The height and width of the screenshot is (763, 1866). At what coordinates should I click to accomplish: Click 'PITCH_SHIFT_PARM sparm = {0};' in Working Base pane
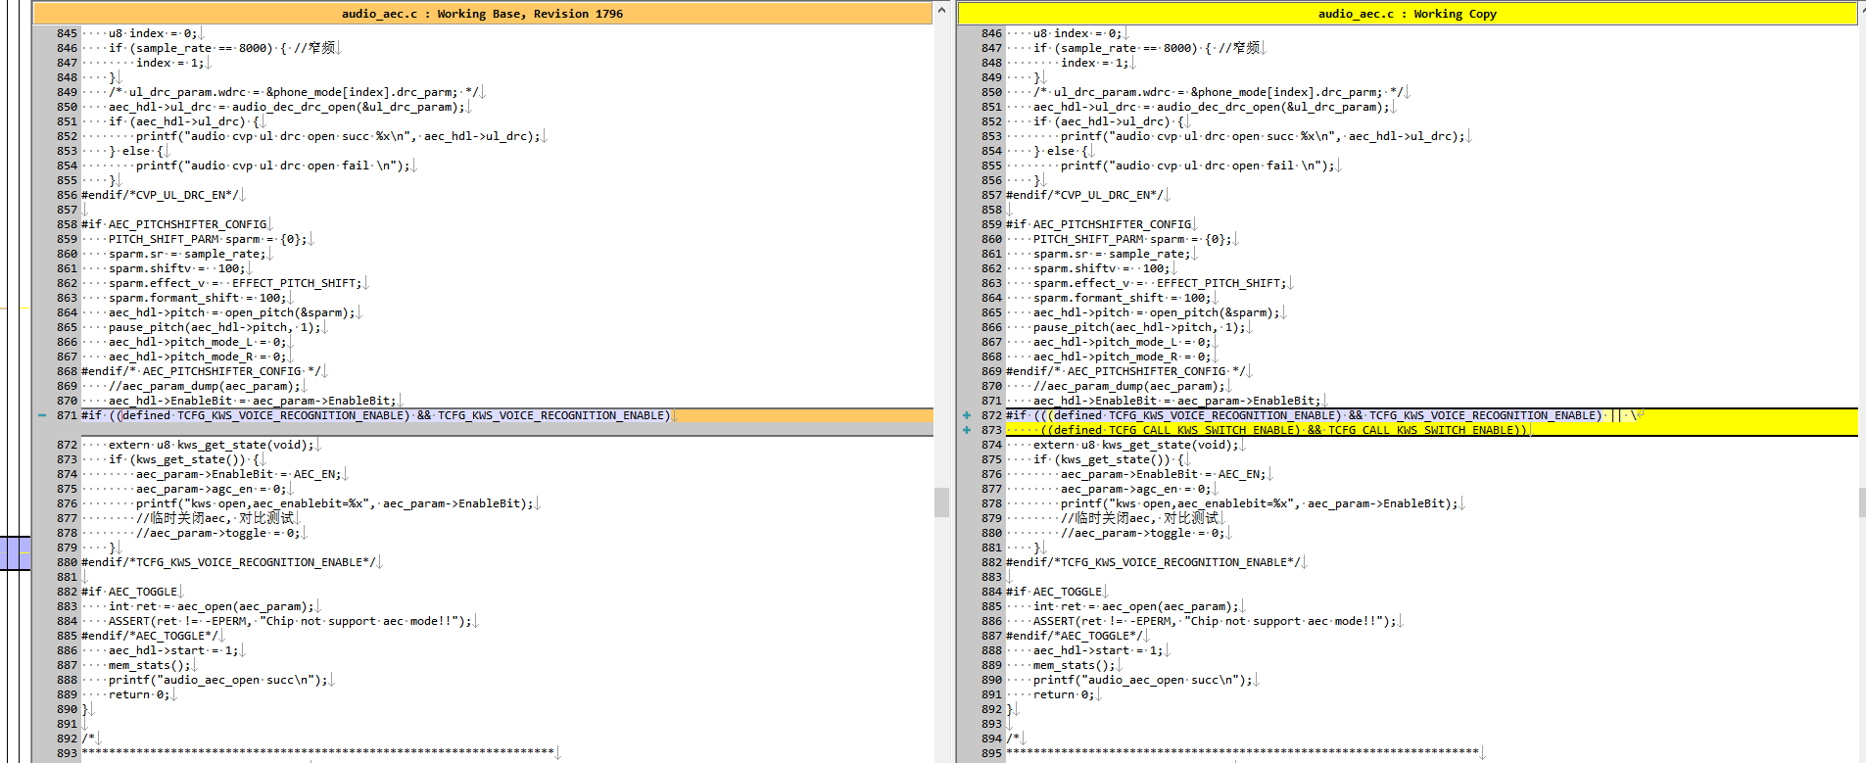click(208, 239)
